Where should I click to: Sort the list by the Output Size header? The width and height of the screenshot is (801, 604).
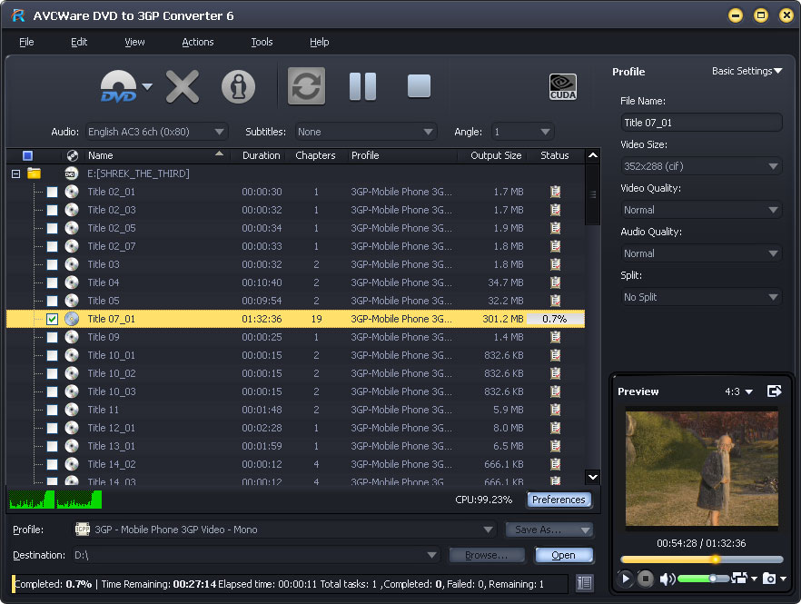pos(496,155)
